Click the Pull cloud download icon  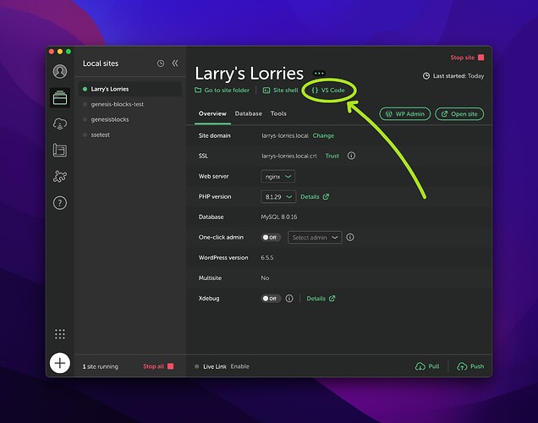(x=420, y=366)
